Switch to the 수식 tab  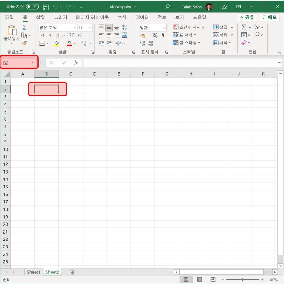tap(122, 17)
